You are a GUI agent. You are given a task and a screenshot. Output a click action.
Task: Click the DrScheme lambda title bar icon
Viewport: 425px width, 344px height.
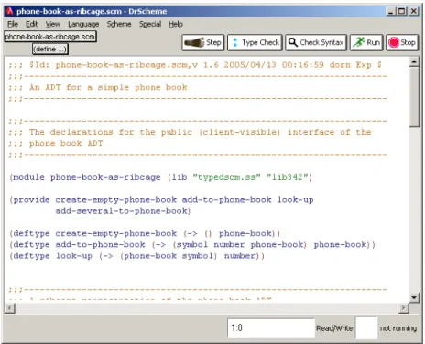pos(9,11)
